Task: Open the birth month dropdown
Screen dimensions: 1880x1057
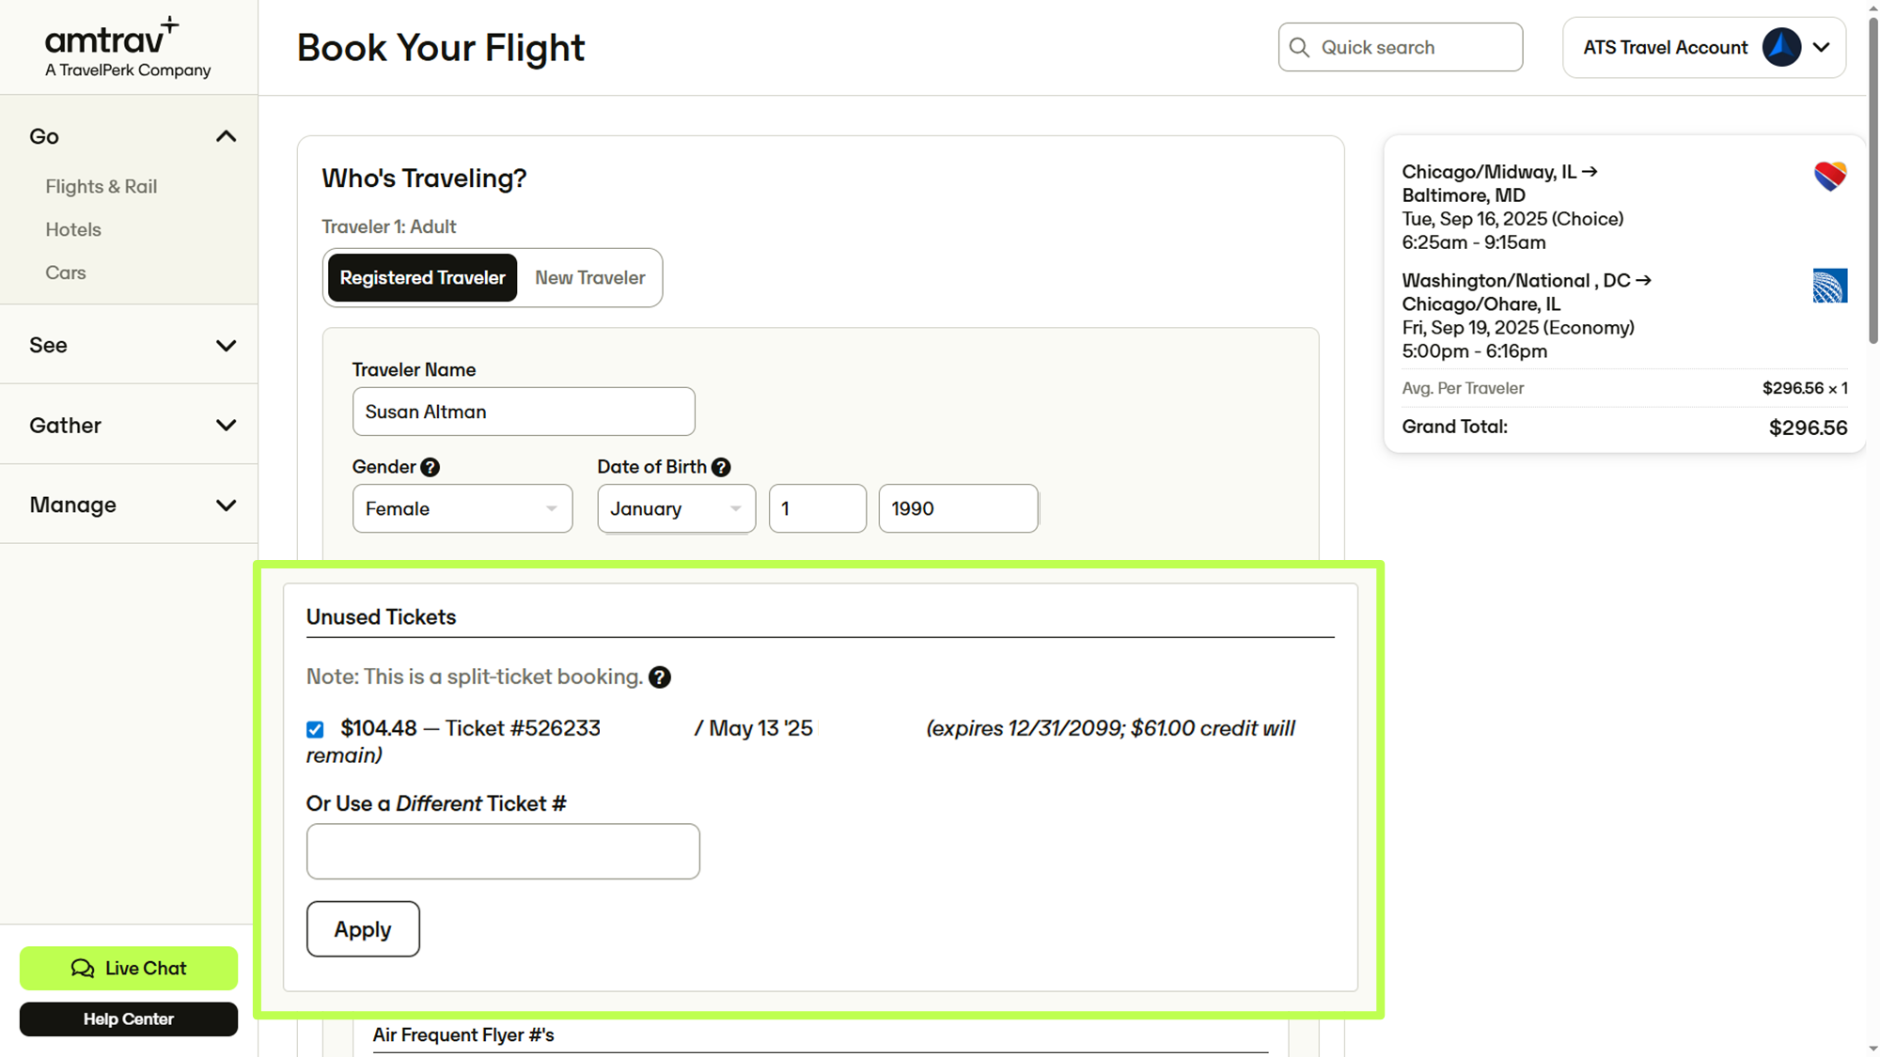Action: point(676,508)
